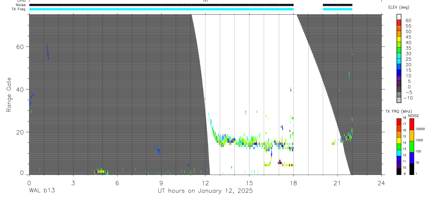Viewport: 429px width, 198px height.
Task: Click the Range Gate axis tick label "40"
Action: [x=20, y=89]
